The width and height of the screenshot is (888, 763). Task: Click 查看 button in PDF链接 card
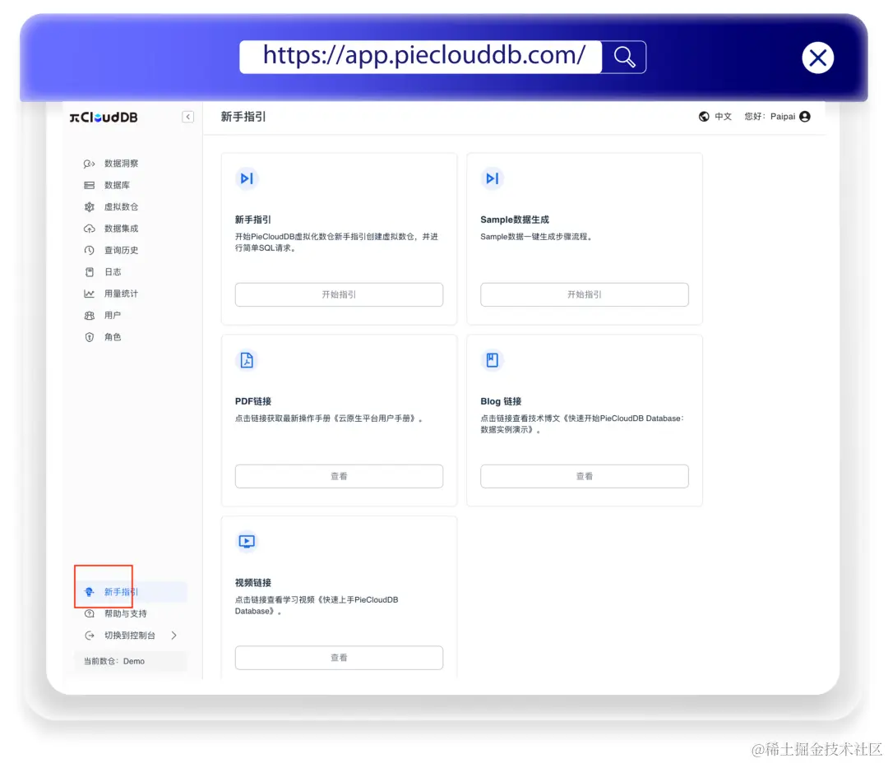[x=340, y=476]
